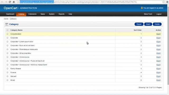Screen dimensions: 169x95
Task: Click the 'Funeral' category name
Action: [13, 73]
